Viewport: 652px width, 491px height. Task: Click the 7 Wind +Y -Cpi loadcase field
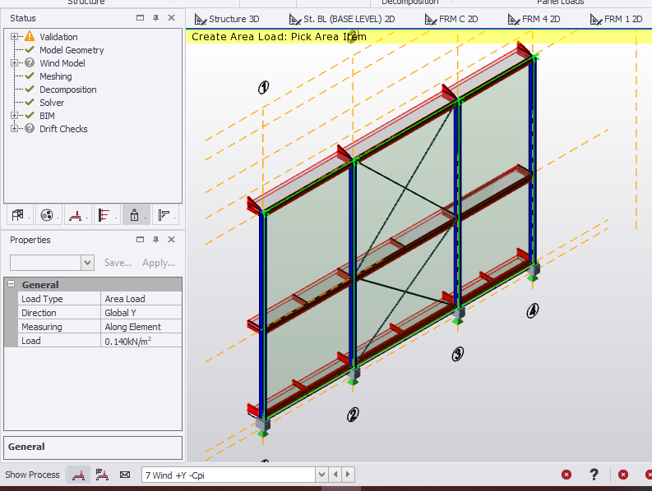point(228,475)
